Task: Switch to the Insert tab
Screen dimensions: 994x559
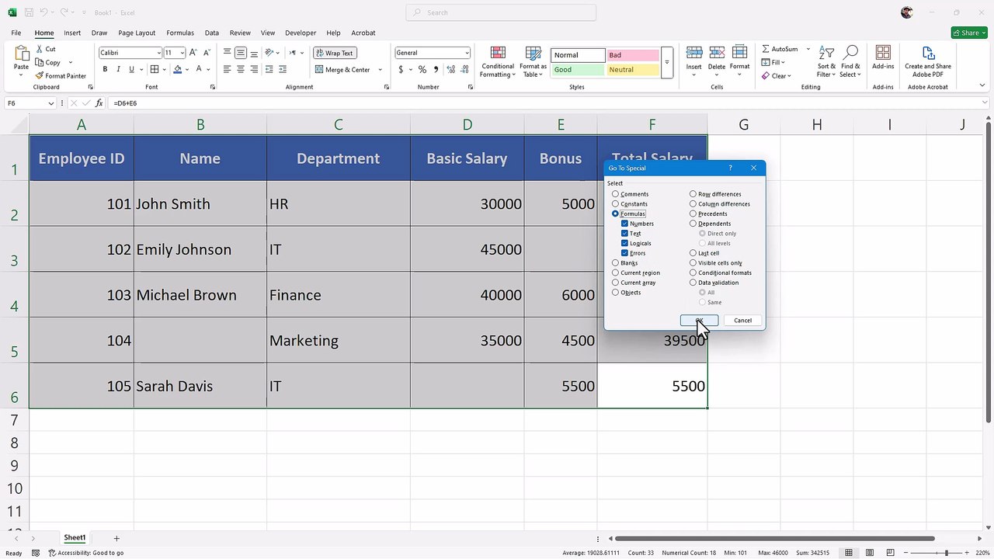Action: pyautogui.click(x=72, y=33)
